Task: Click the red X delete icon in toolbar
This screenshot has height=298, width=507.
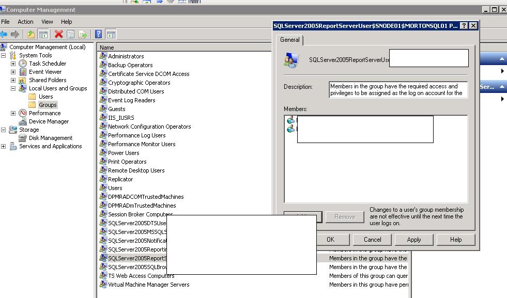Action: (58, 35)
